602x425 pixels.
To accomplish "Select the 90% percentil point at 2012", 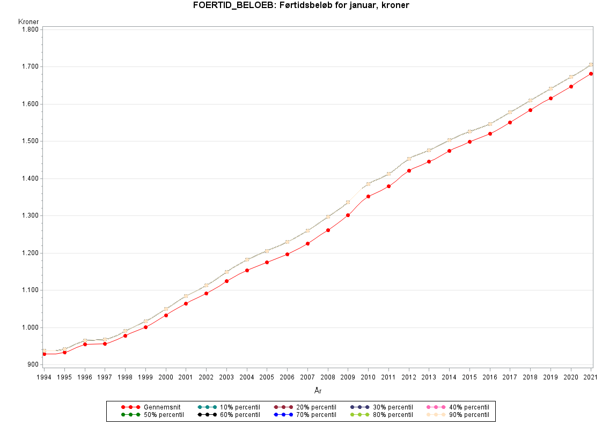I will coord(409,159).
